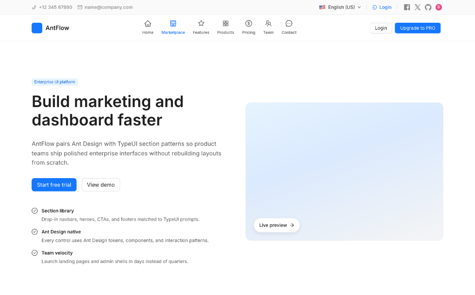Click the Live preview button

click(x=277, y=225)
